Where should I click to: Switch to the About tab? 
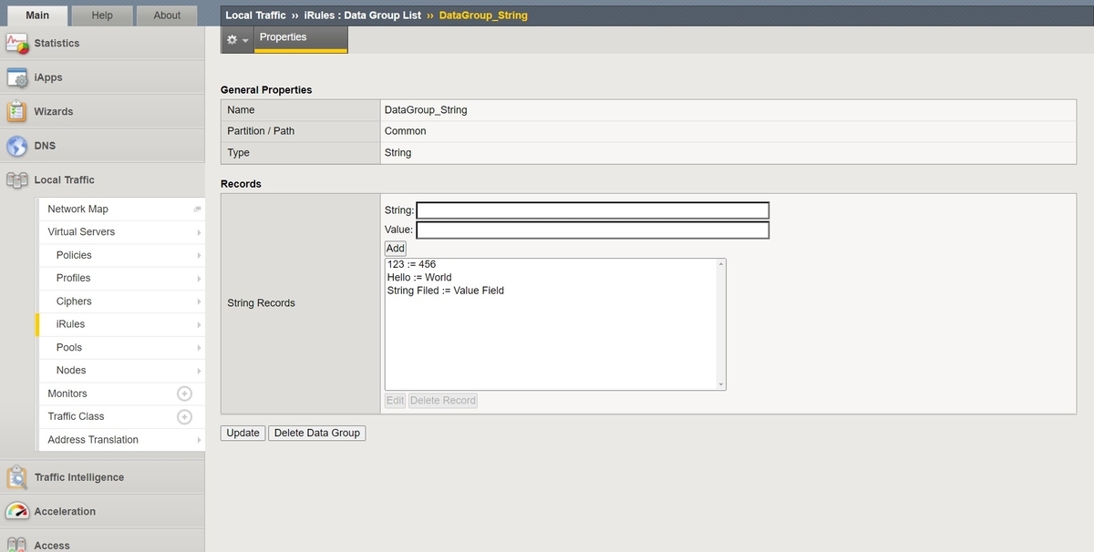pos(167,15)
